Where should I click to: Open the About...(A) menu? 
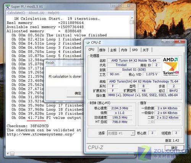[36, 13]
